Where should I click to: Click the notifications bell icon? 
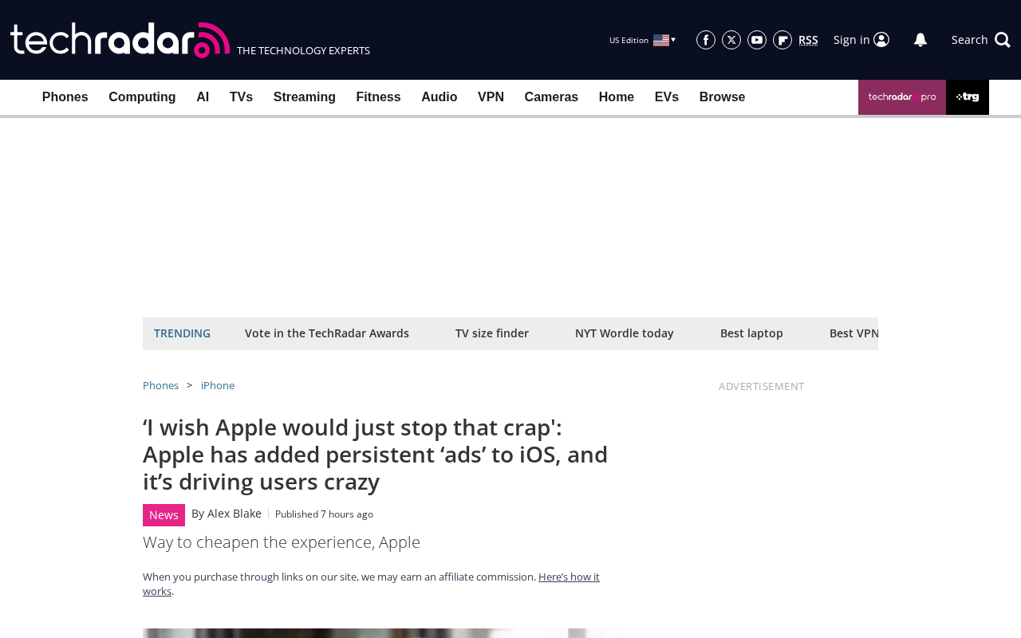pyautogui.click(x=920, y=40)
